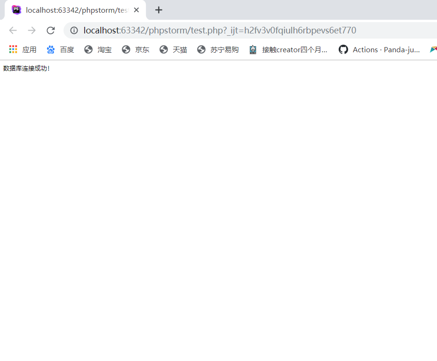Open the 天猫 bookmark
437x361 pixels.
(x=173, y=49)
